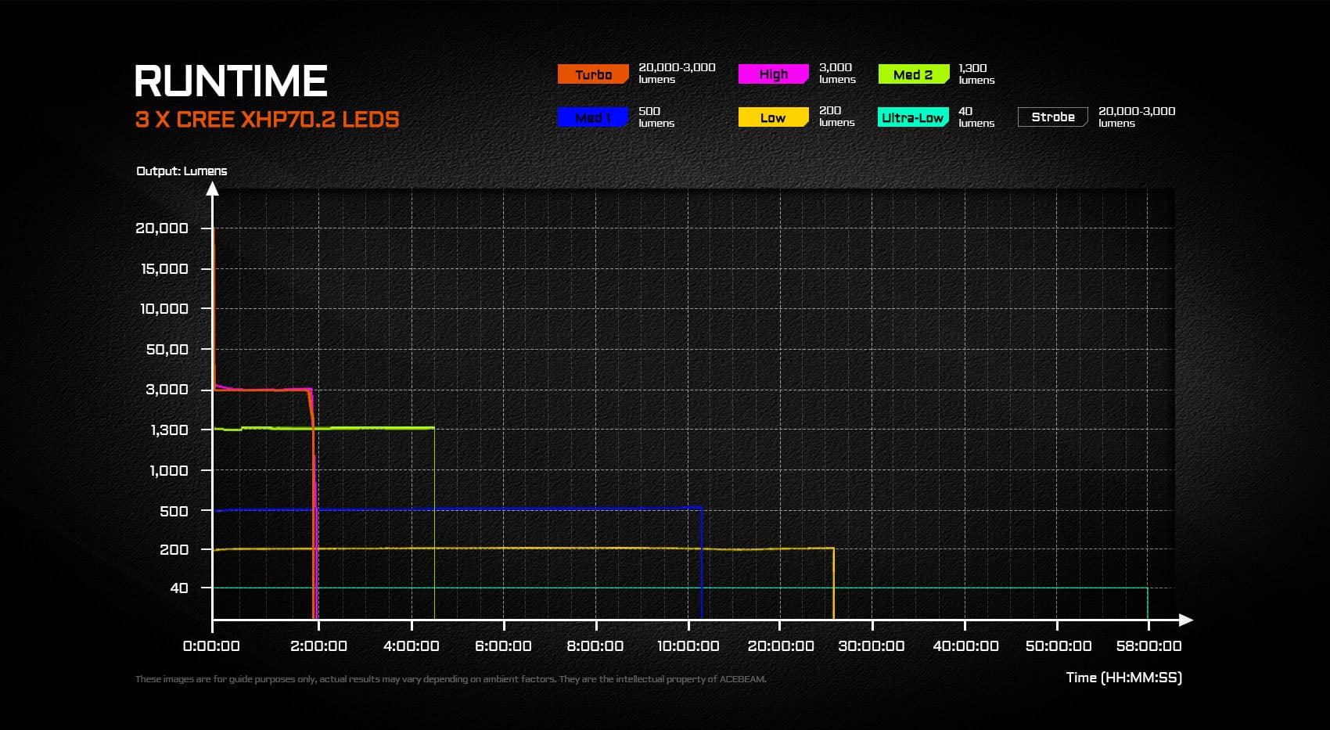
Task: Click the Time (HH:MM:SS) axis title
Action: [x=1123, y=678]
